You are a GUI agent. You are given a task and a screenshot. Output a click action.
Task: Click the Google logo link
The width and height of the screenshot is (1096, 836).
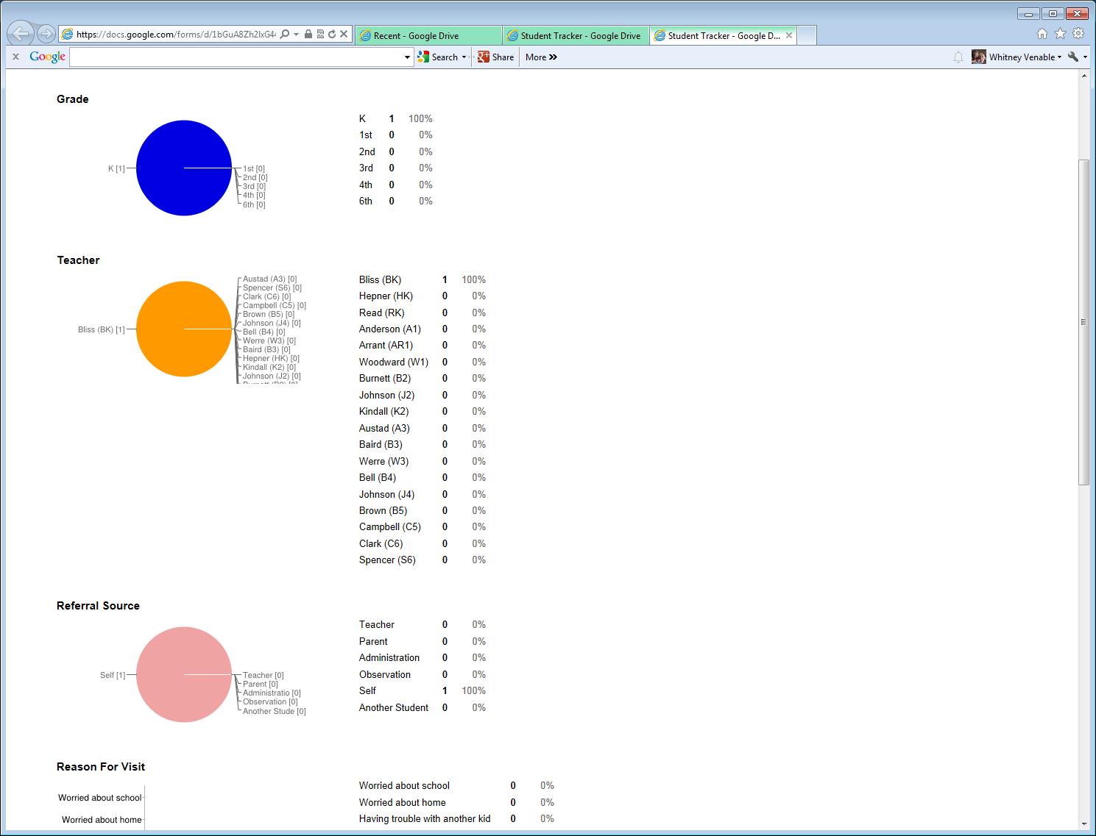[46, 56]
